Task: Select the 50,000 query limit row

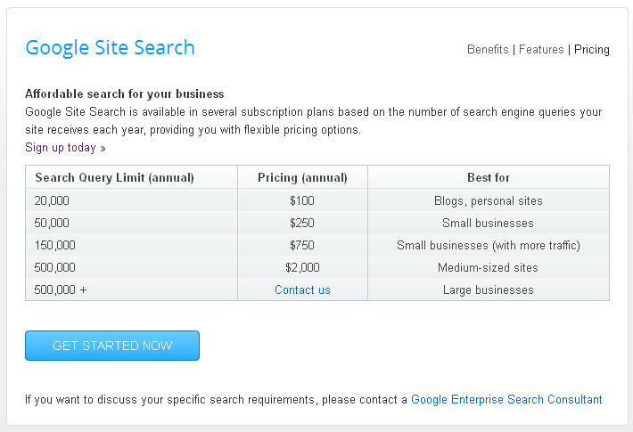Action: (52, 223)
